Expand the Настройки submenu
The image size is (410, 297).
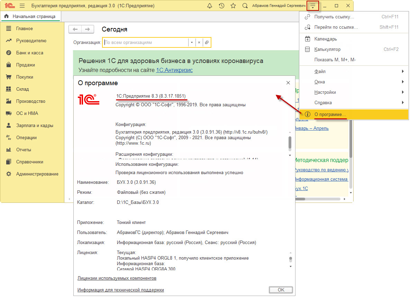click(x=354, y=92)
